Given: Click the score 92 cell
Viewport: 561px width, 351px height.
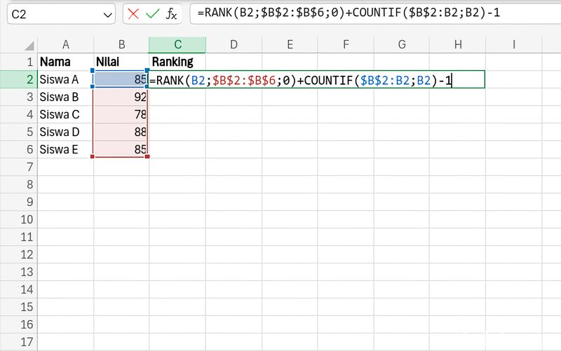Looking at the screenshot, I should [x=121, y=97].
